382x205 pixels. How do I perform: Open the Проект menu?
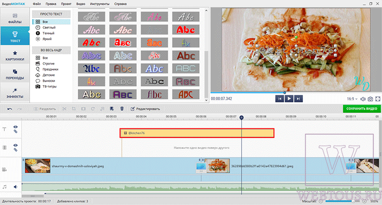tap(66, 4)
